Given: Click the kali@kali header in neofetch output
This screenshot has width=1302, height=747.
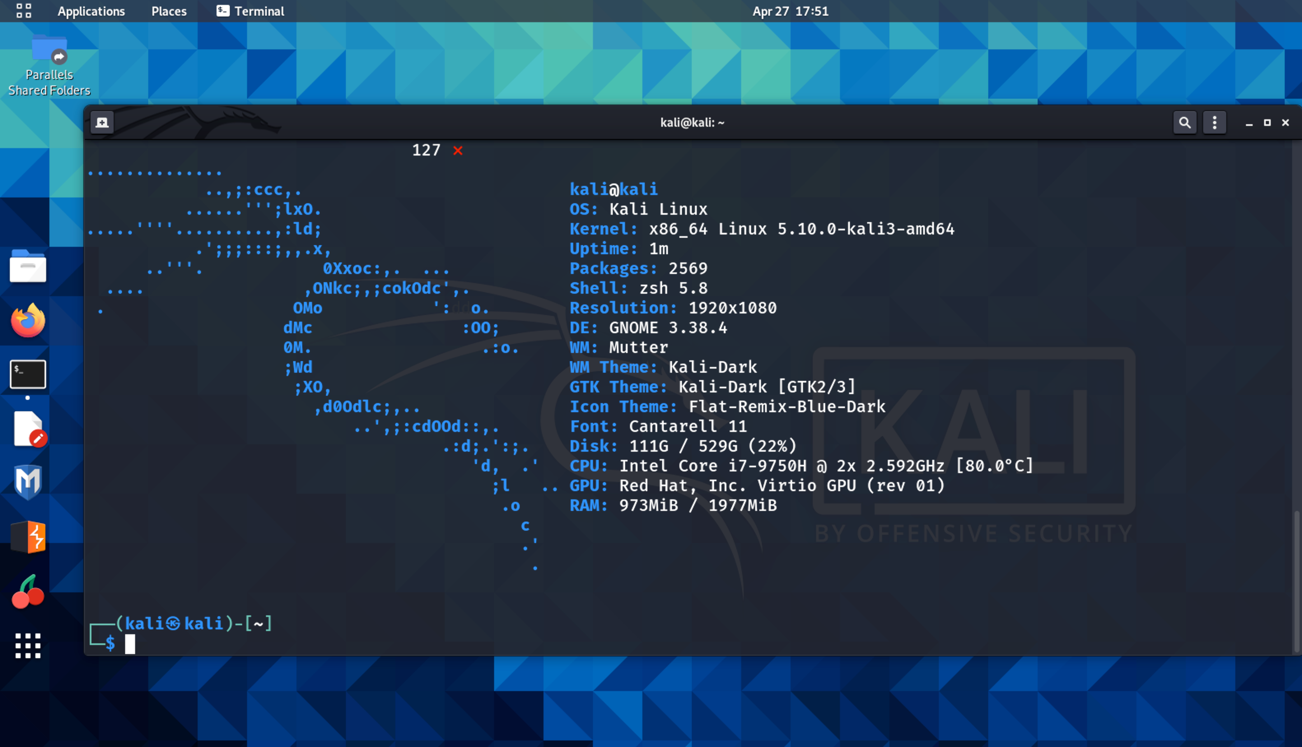Looking at the screenshot, I should point(614,189).
